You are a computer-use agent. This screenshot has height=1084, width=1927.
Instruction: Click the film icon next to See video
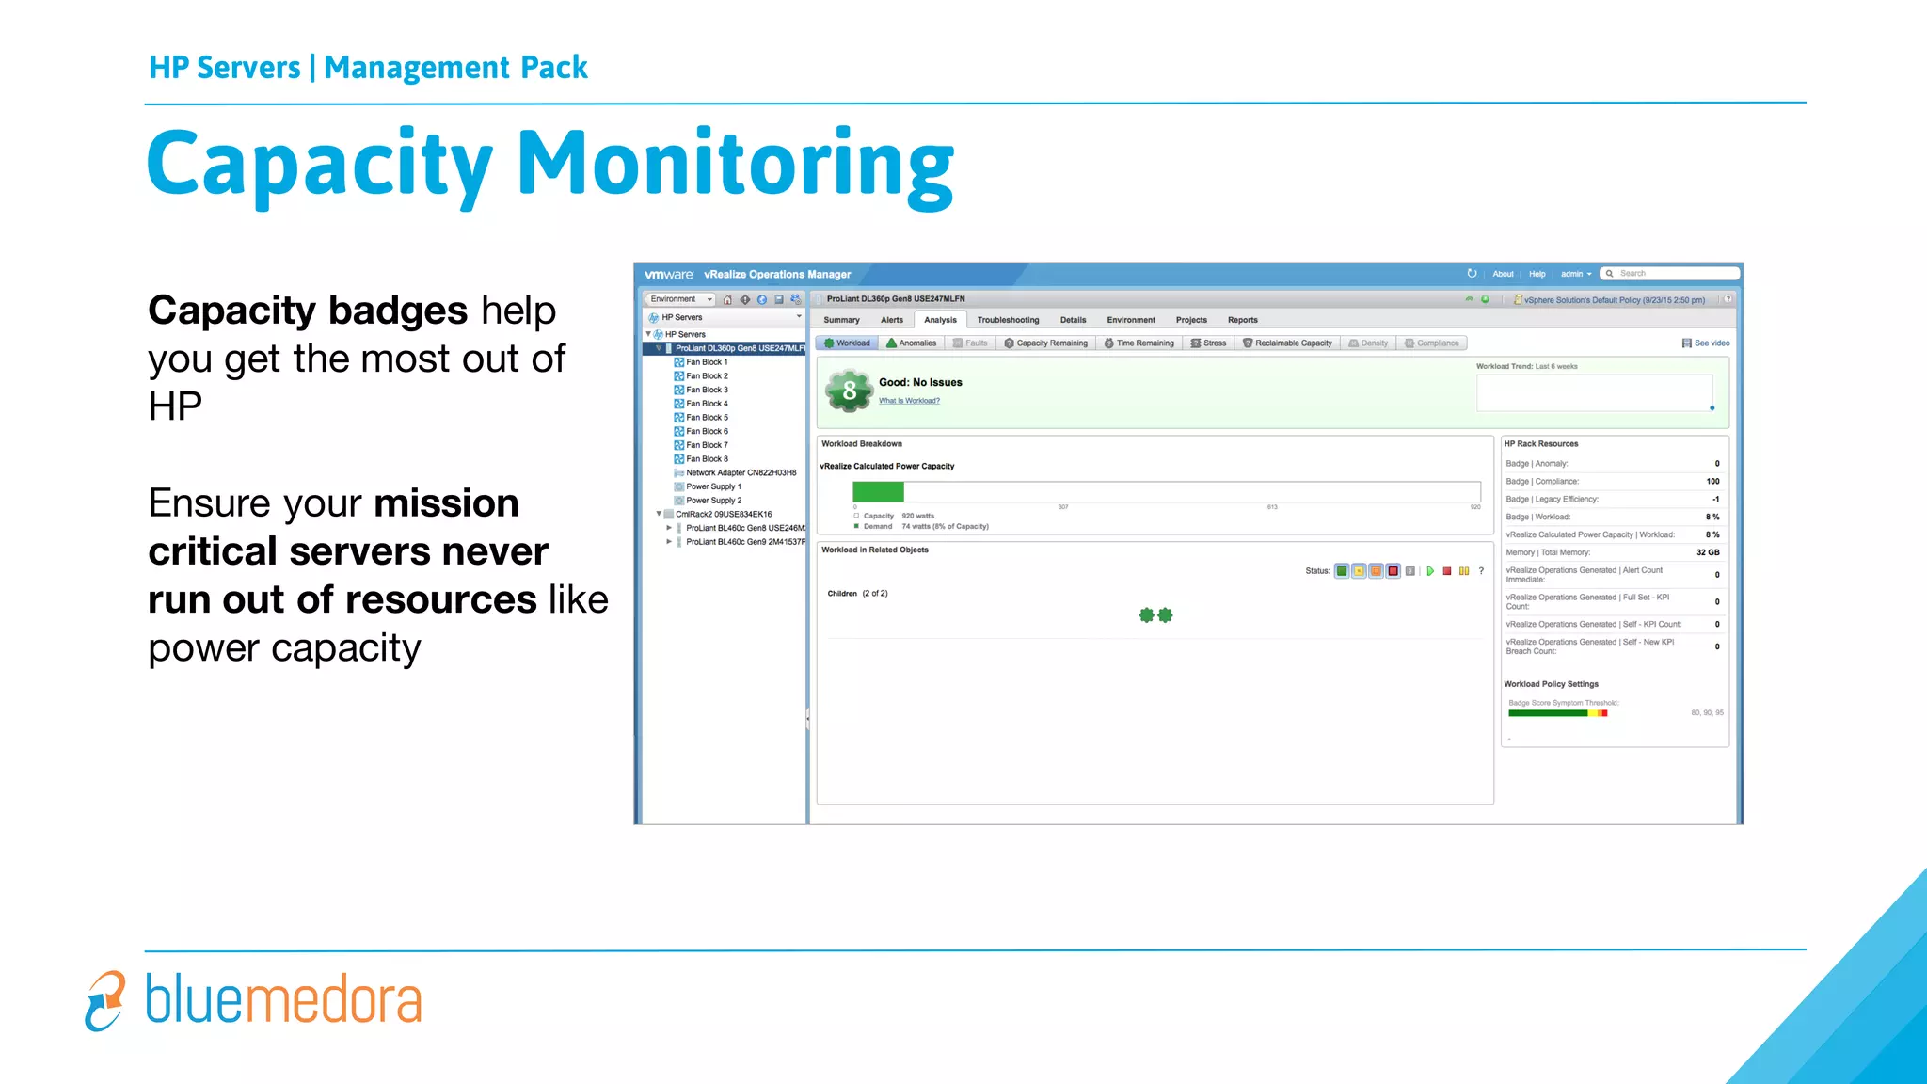[1687, 343]
